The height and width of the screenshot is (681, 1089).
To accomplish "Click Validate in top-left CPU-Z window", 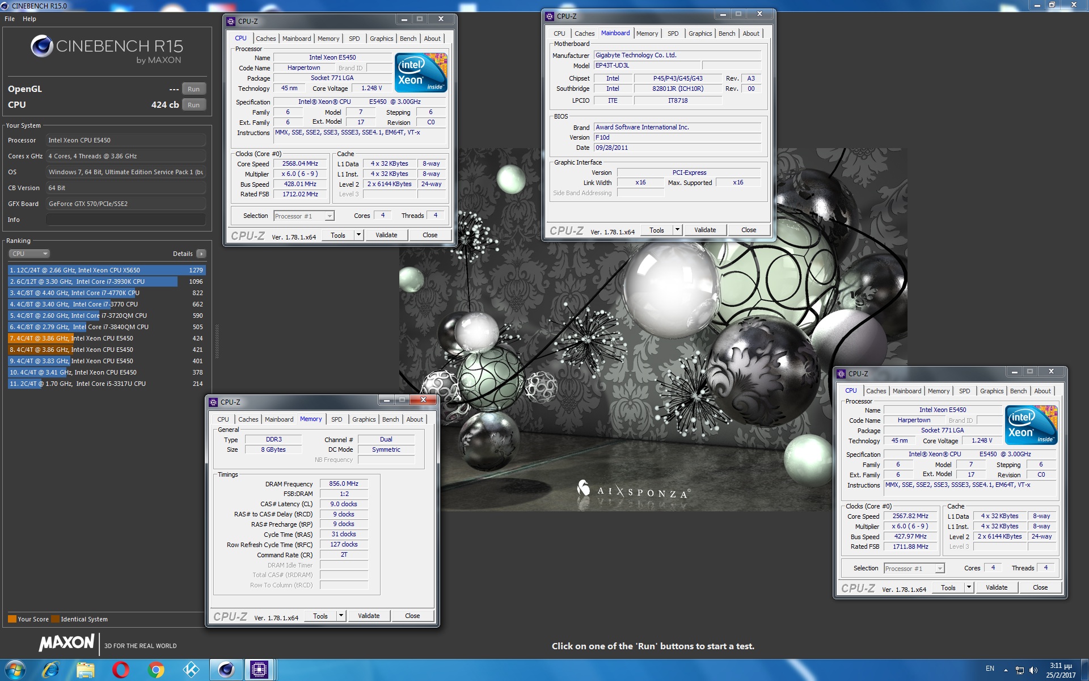I will pos(386,235).
